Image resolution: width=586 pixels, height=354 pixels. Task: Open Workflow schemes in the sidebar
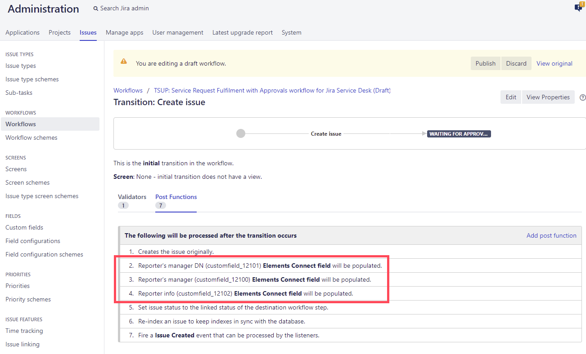[x=32, y=137]
